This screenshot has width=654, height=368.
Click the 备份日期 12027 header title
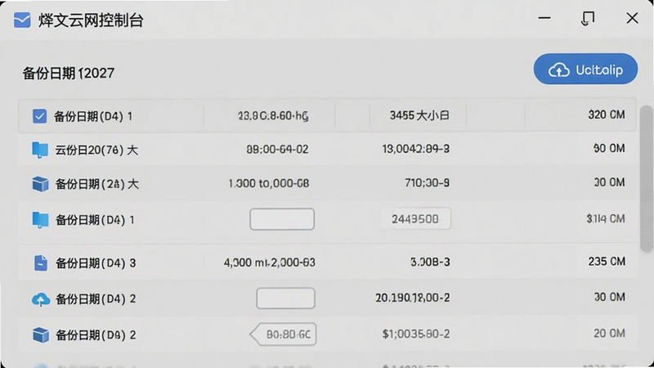(x=69, y=74)
